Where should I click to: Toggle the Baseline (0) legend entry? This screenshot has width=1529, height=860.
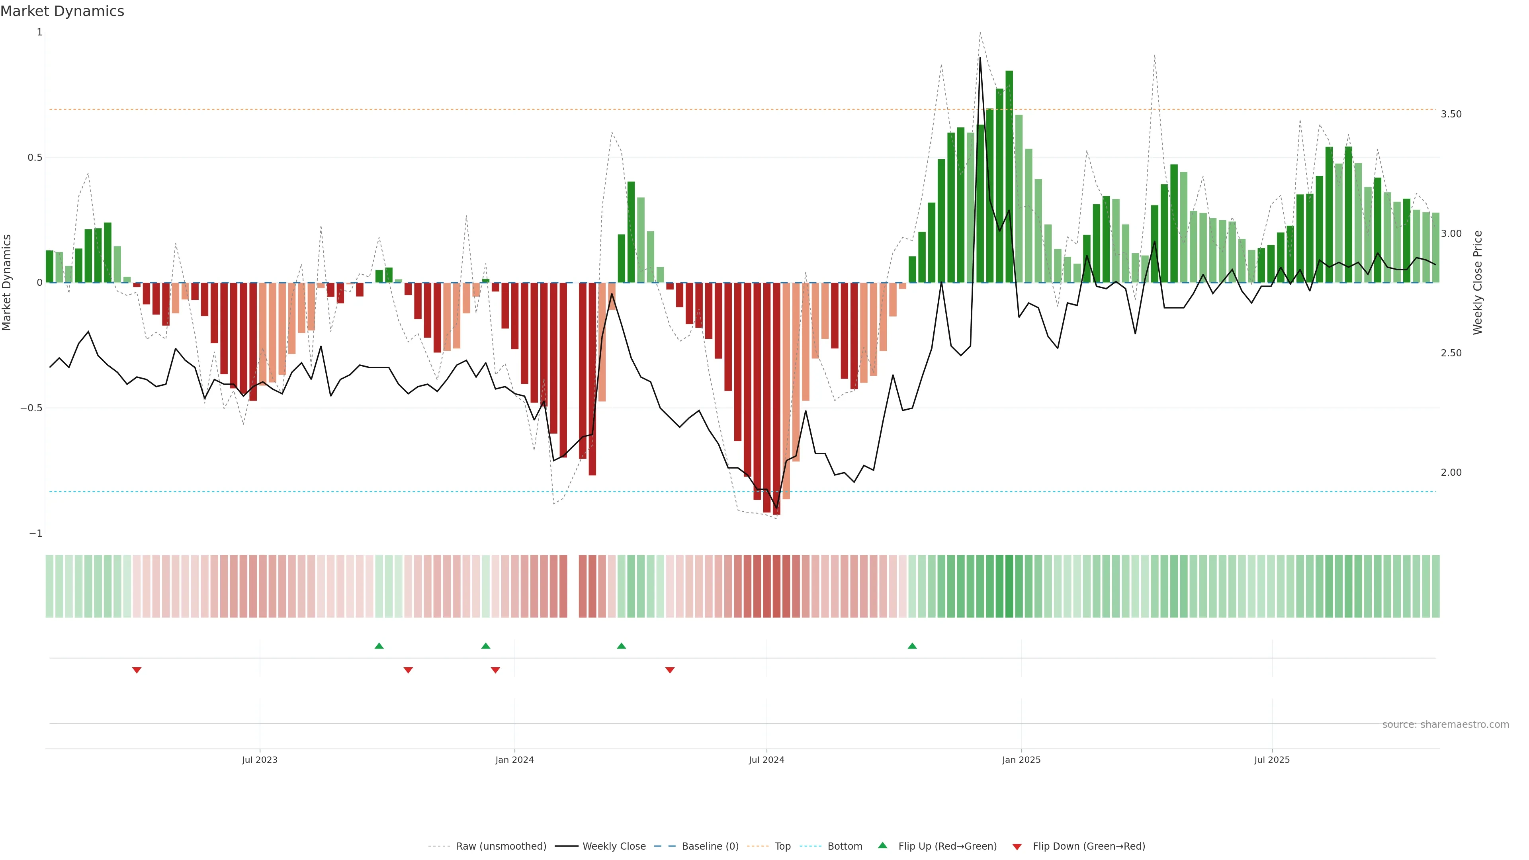coord(710,846)
